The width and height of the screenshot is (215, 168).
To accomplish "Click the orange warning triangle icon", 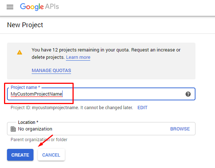I will (20, 52).
